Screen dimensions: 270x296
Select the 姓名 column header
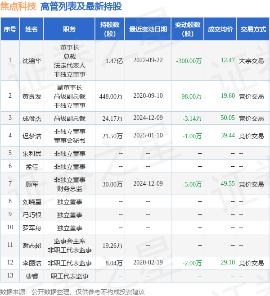click(31, 29)
